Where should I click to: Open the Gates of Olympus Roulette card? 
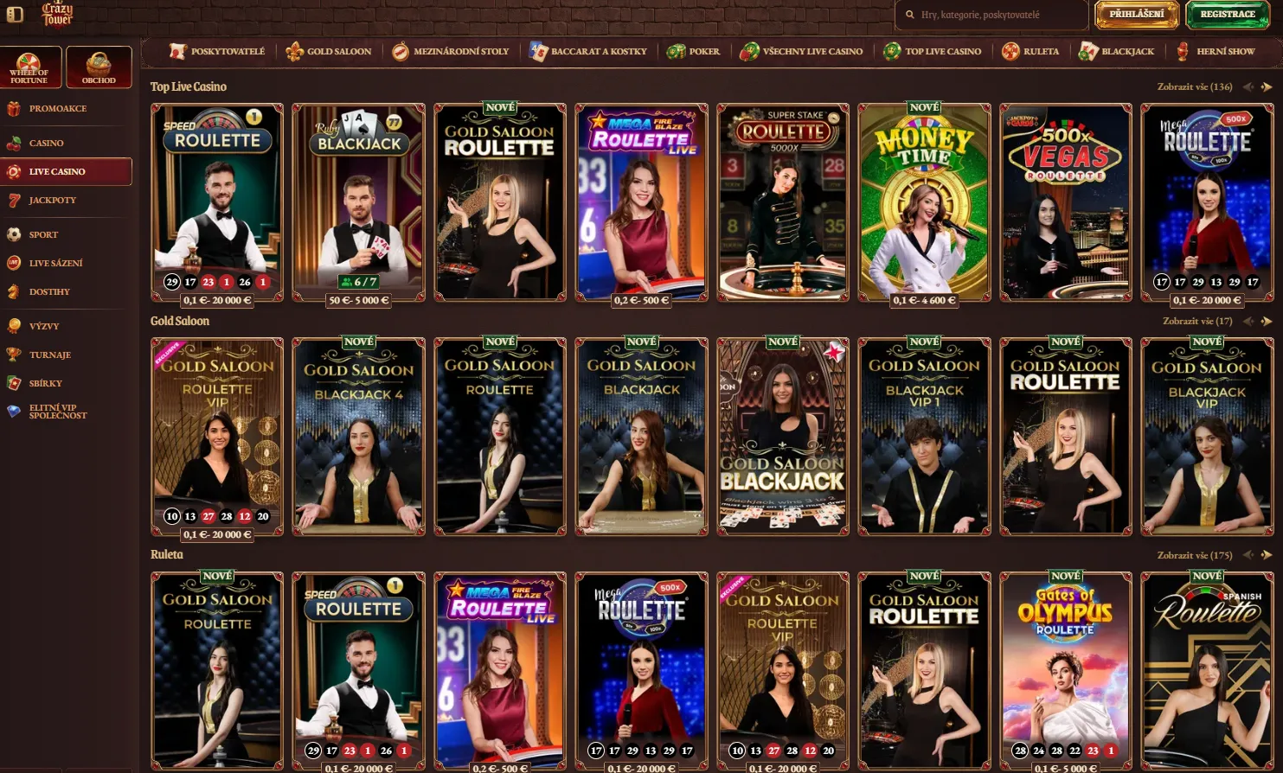(x=1066, y=672)
